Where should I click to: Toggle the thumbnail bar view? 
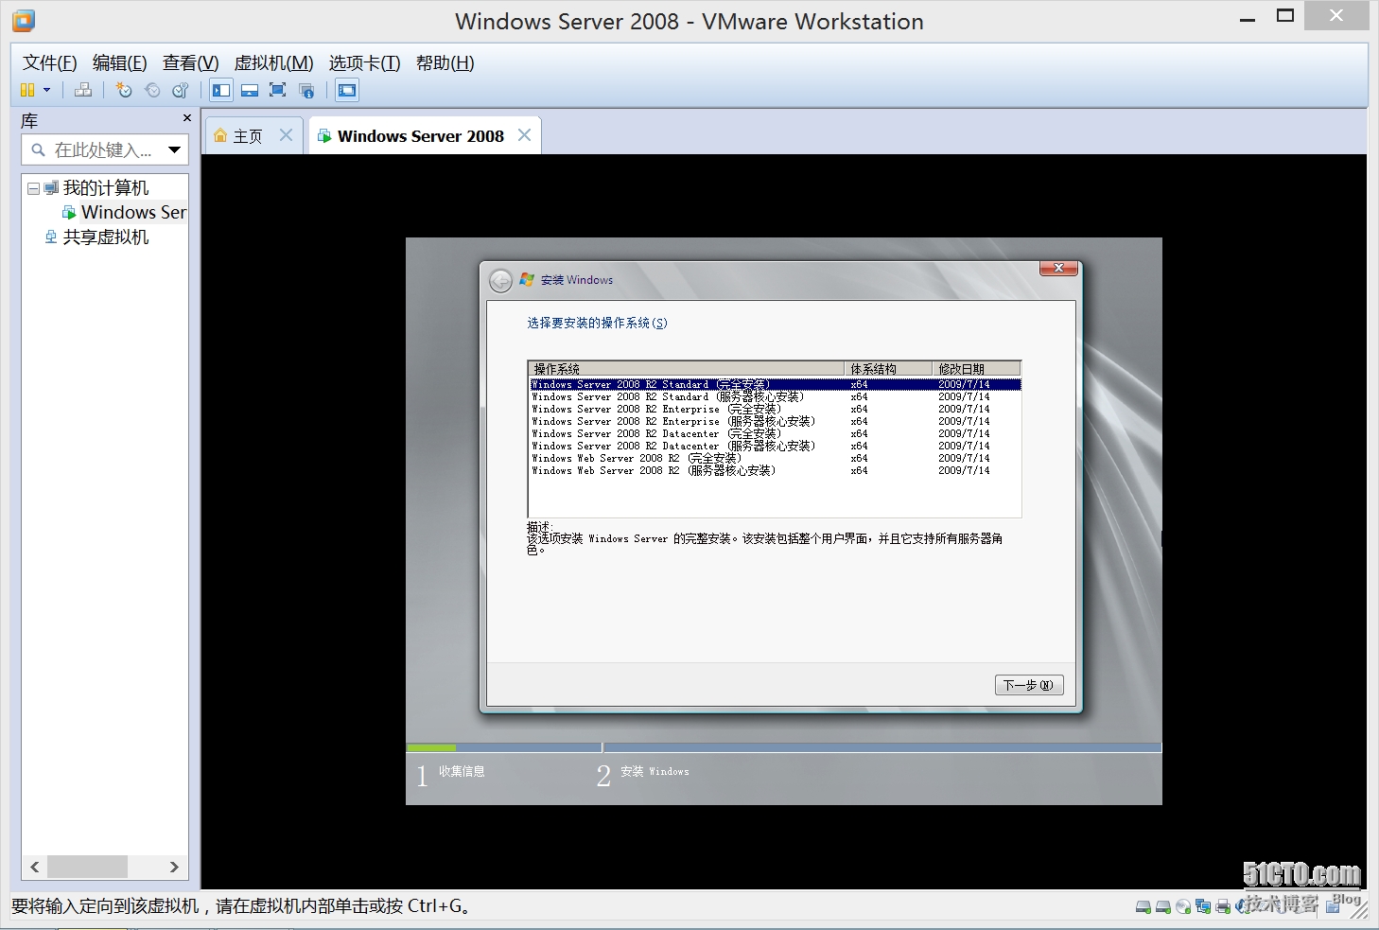click(x=250, y=90)
